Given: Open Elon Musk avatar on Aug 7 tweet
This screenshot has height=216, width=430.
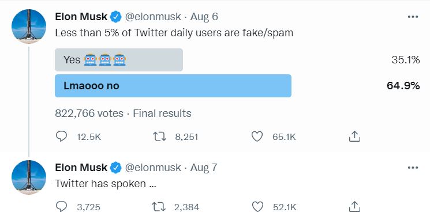Looking at the screenshot, I should click(x=29, y=177).
